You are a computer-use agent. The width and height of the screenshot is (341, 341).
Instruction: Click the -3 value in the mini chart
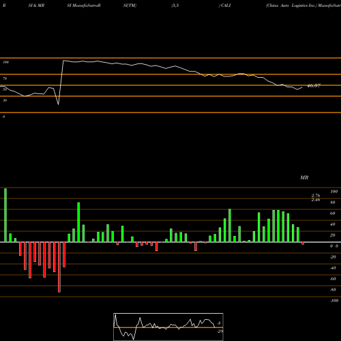click(219, 323)
